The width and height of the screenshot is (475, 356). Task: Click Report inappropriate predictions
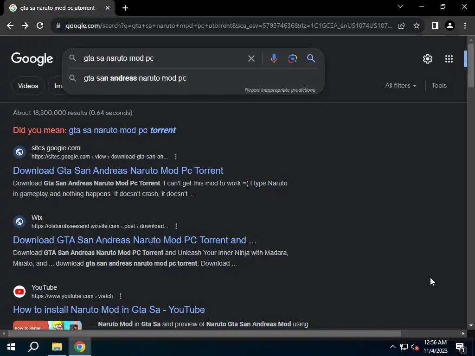(280, 90)
